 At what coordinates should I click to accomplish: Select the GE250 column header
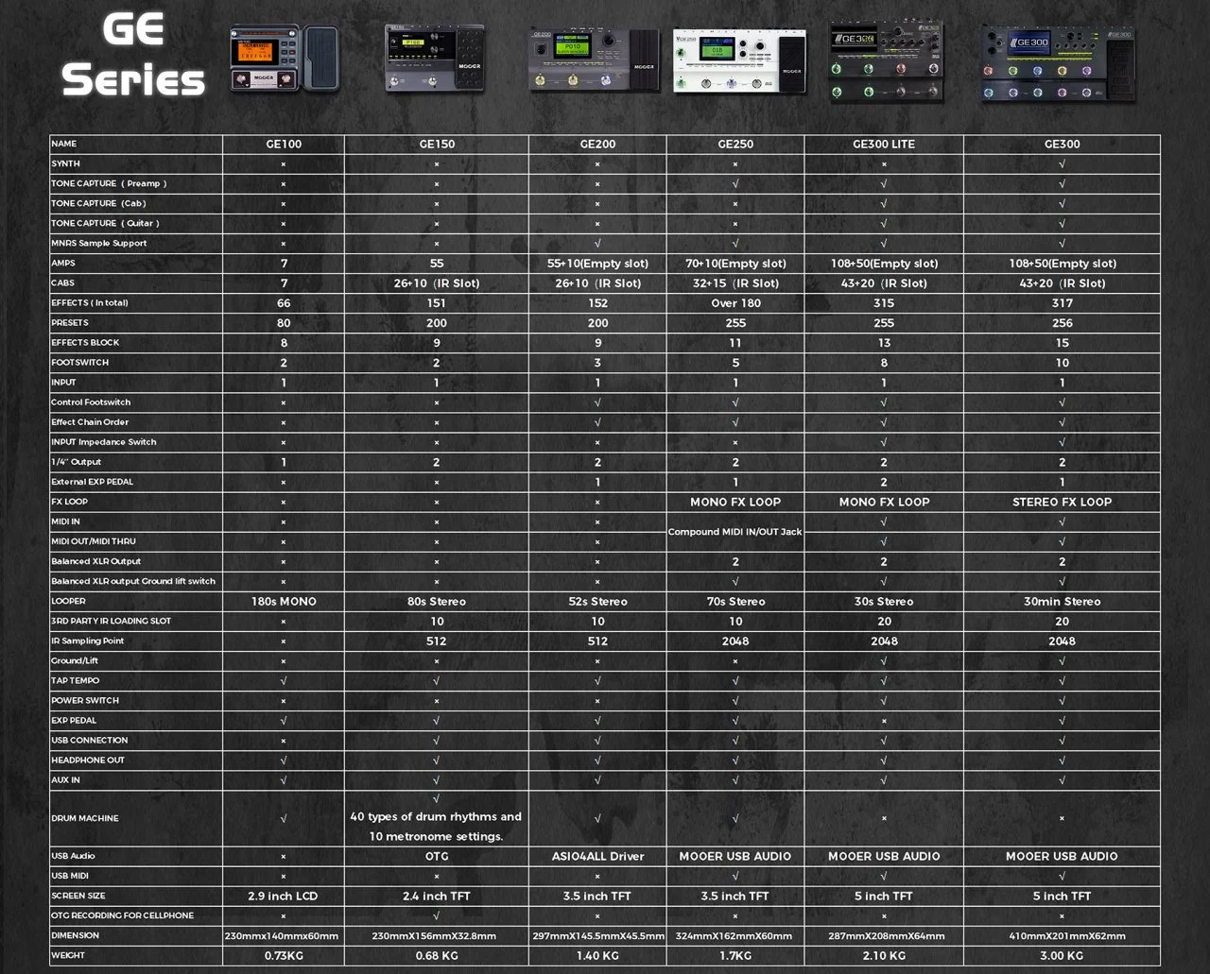click(x=735, y=145)
